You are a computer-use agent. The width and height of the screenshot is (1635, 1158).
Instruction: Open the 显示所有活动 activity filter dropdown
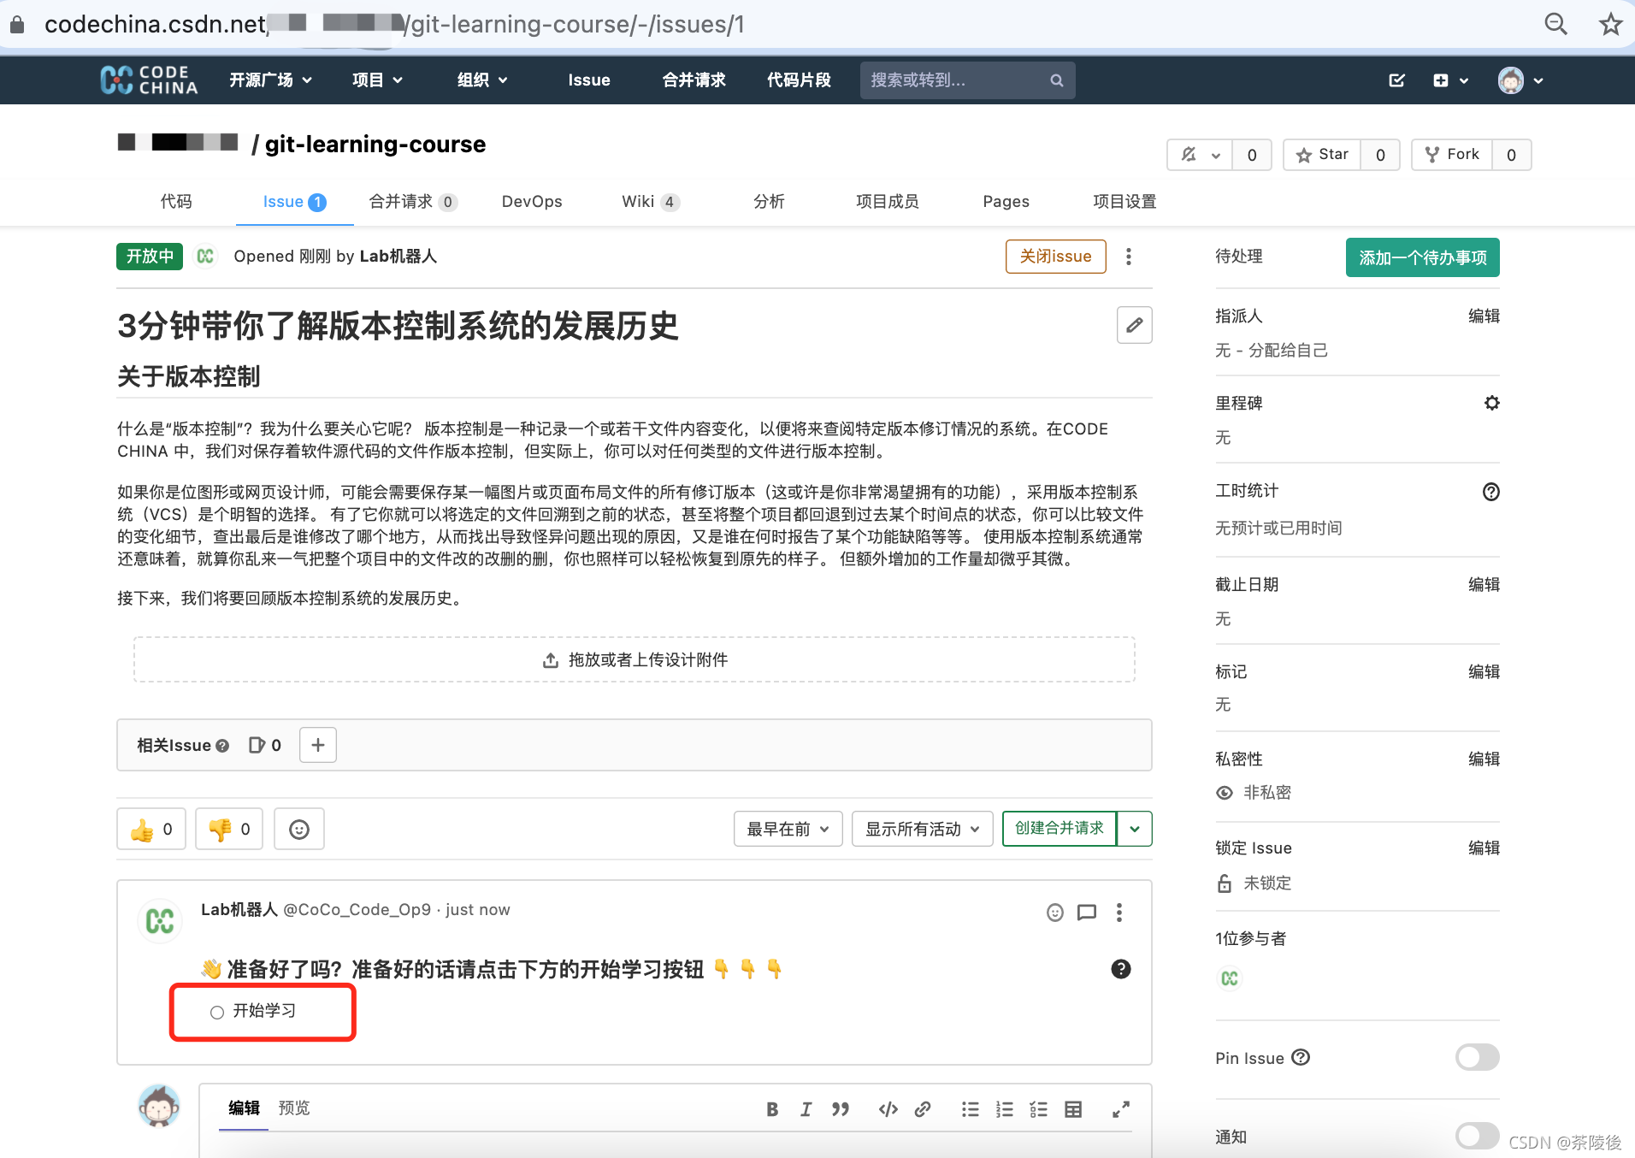pyautogui.click(x=922, y=828)
